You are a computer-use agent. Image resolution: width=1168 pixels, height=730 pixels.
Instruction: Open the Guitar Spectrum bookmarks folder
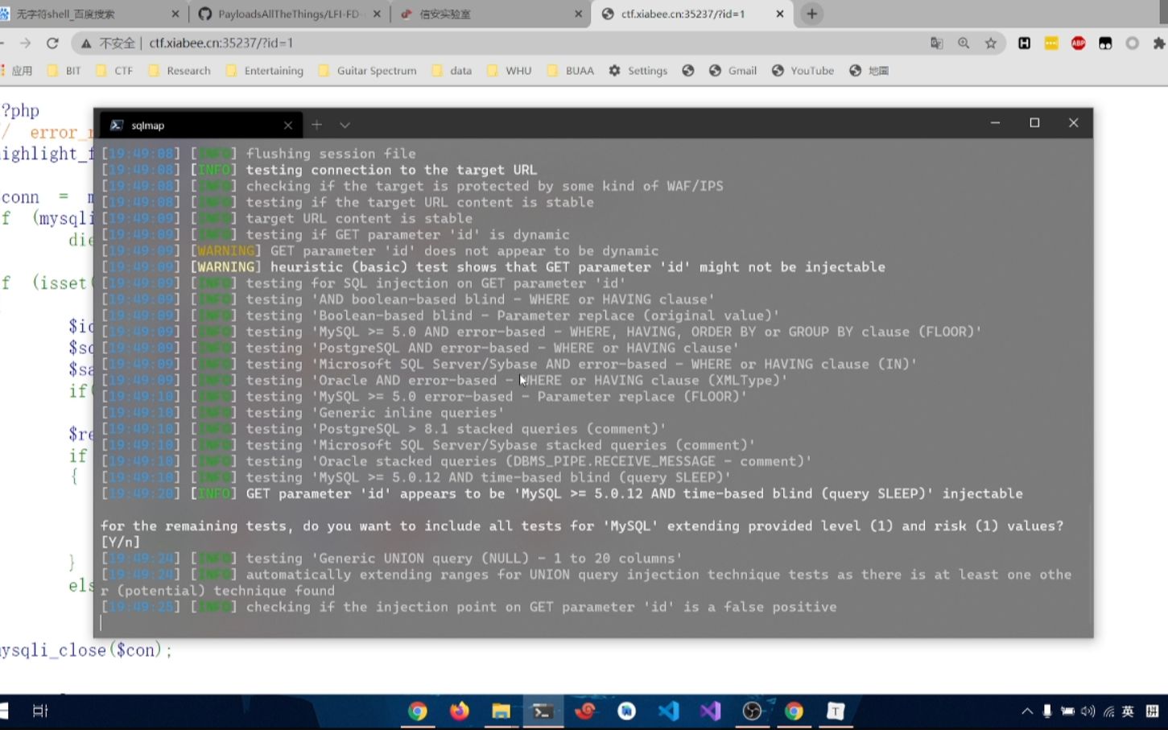pyautogui.click(x=368, y=71)
